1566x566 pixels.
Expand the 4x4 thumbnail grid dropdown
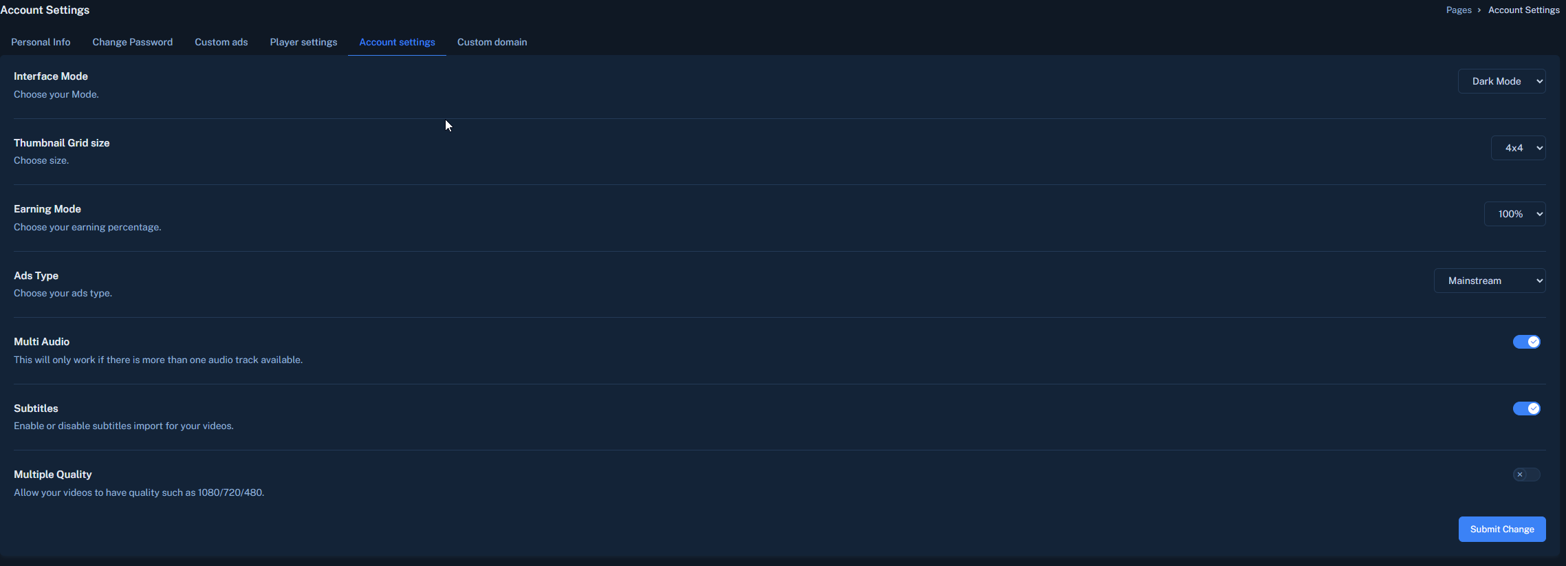pos(1518,148)
